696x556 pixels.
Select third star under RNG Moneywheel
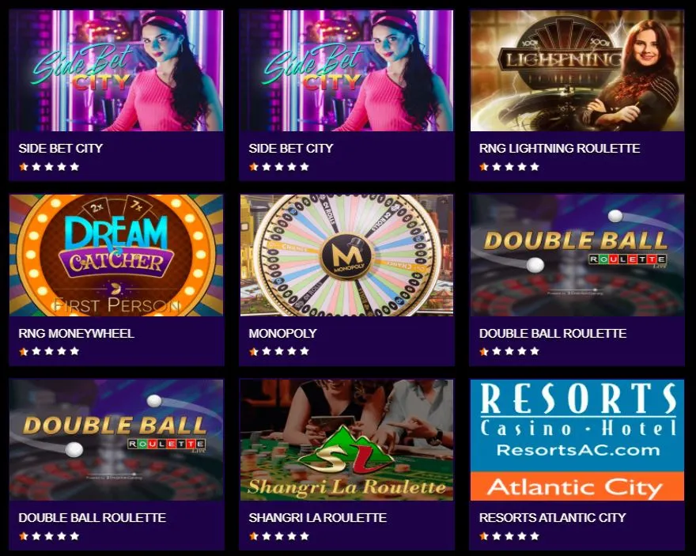49,351
